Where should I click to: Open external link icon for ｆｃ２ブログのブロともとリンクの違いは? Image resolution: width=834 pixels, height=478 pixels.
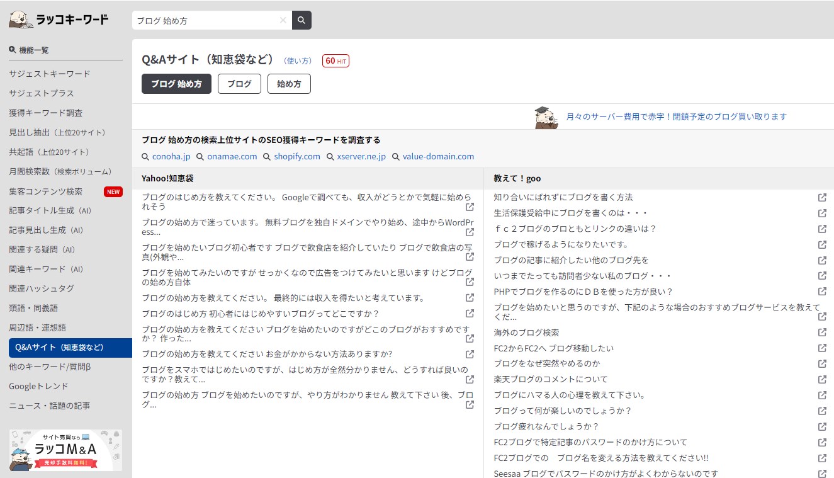coord(822,229)
